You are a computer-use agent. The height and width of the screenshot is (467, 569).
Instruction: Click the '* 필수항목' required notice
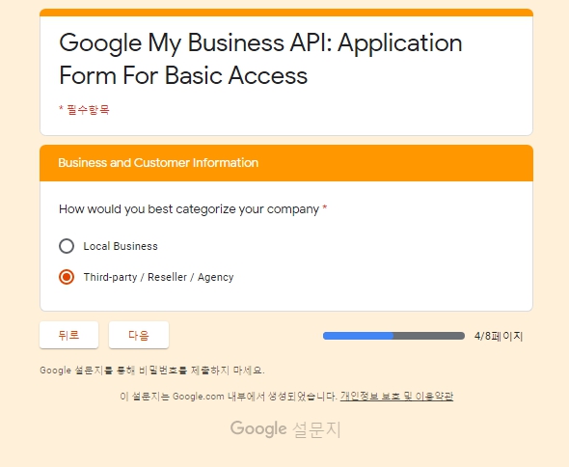click(84, 110)
